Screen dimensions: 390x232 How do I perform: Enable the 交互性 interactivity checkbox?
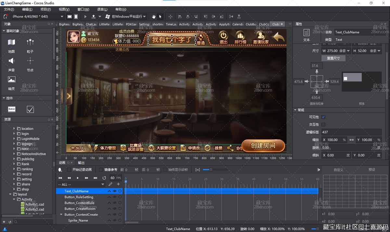click(323, 125)
